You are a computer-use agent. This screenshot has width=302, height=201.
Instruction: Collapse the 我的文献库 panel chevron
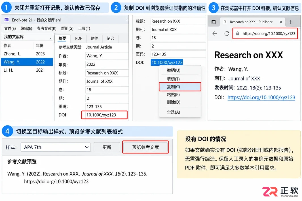[x=50, y=39]
